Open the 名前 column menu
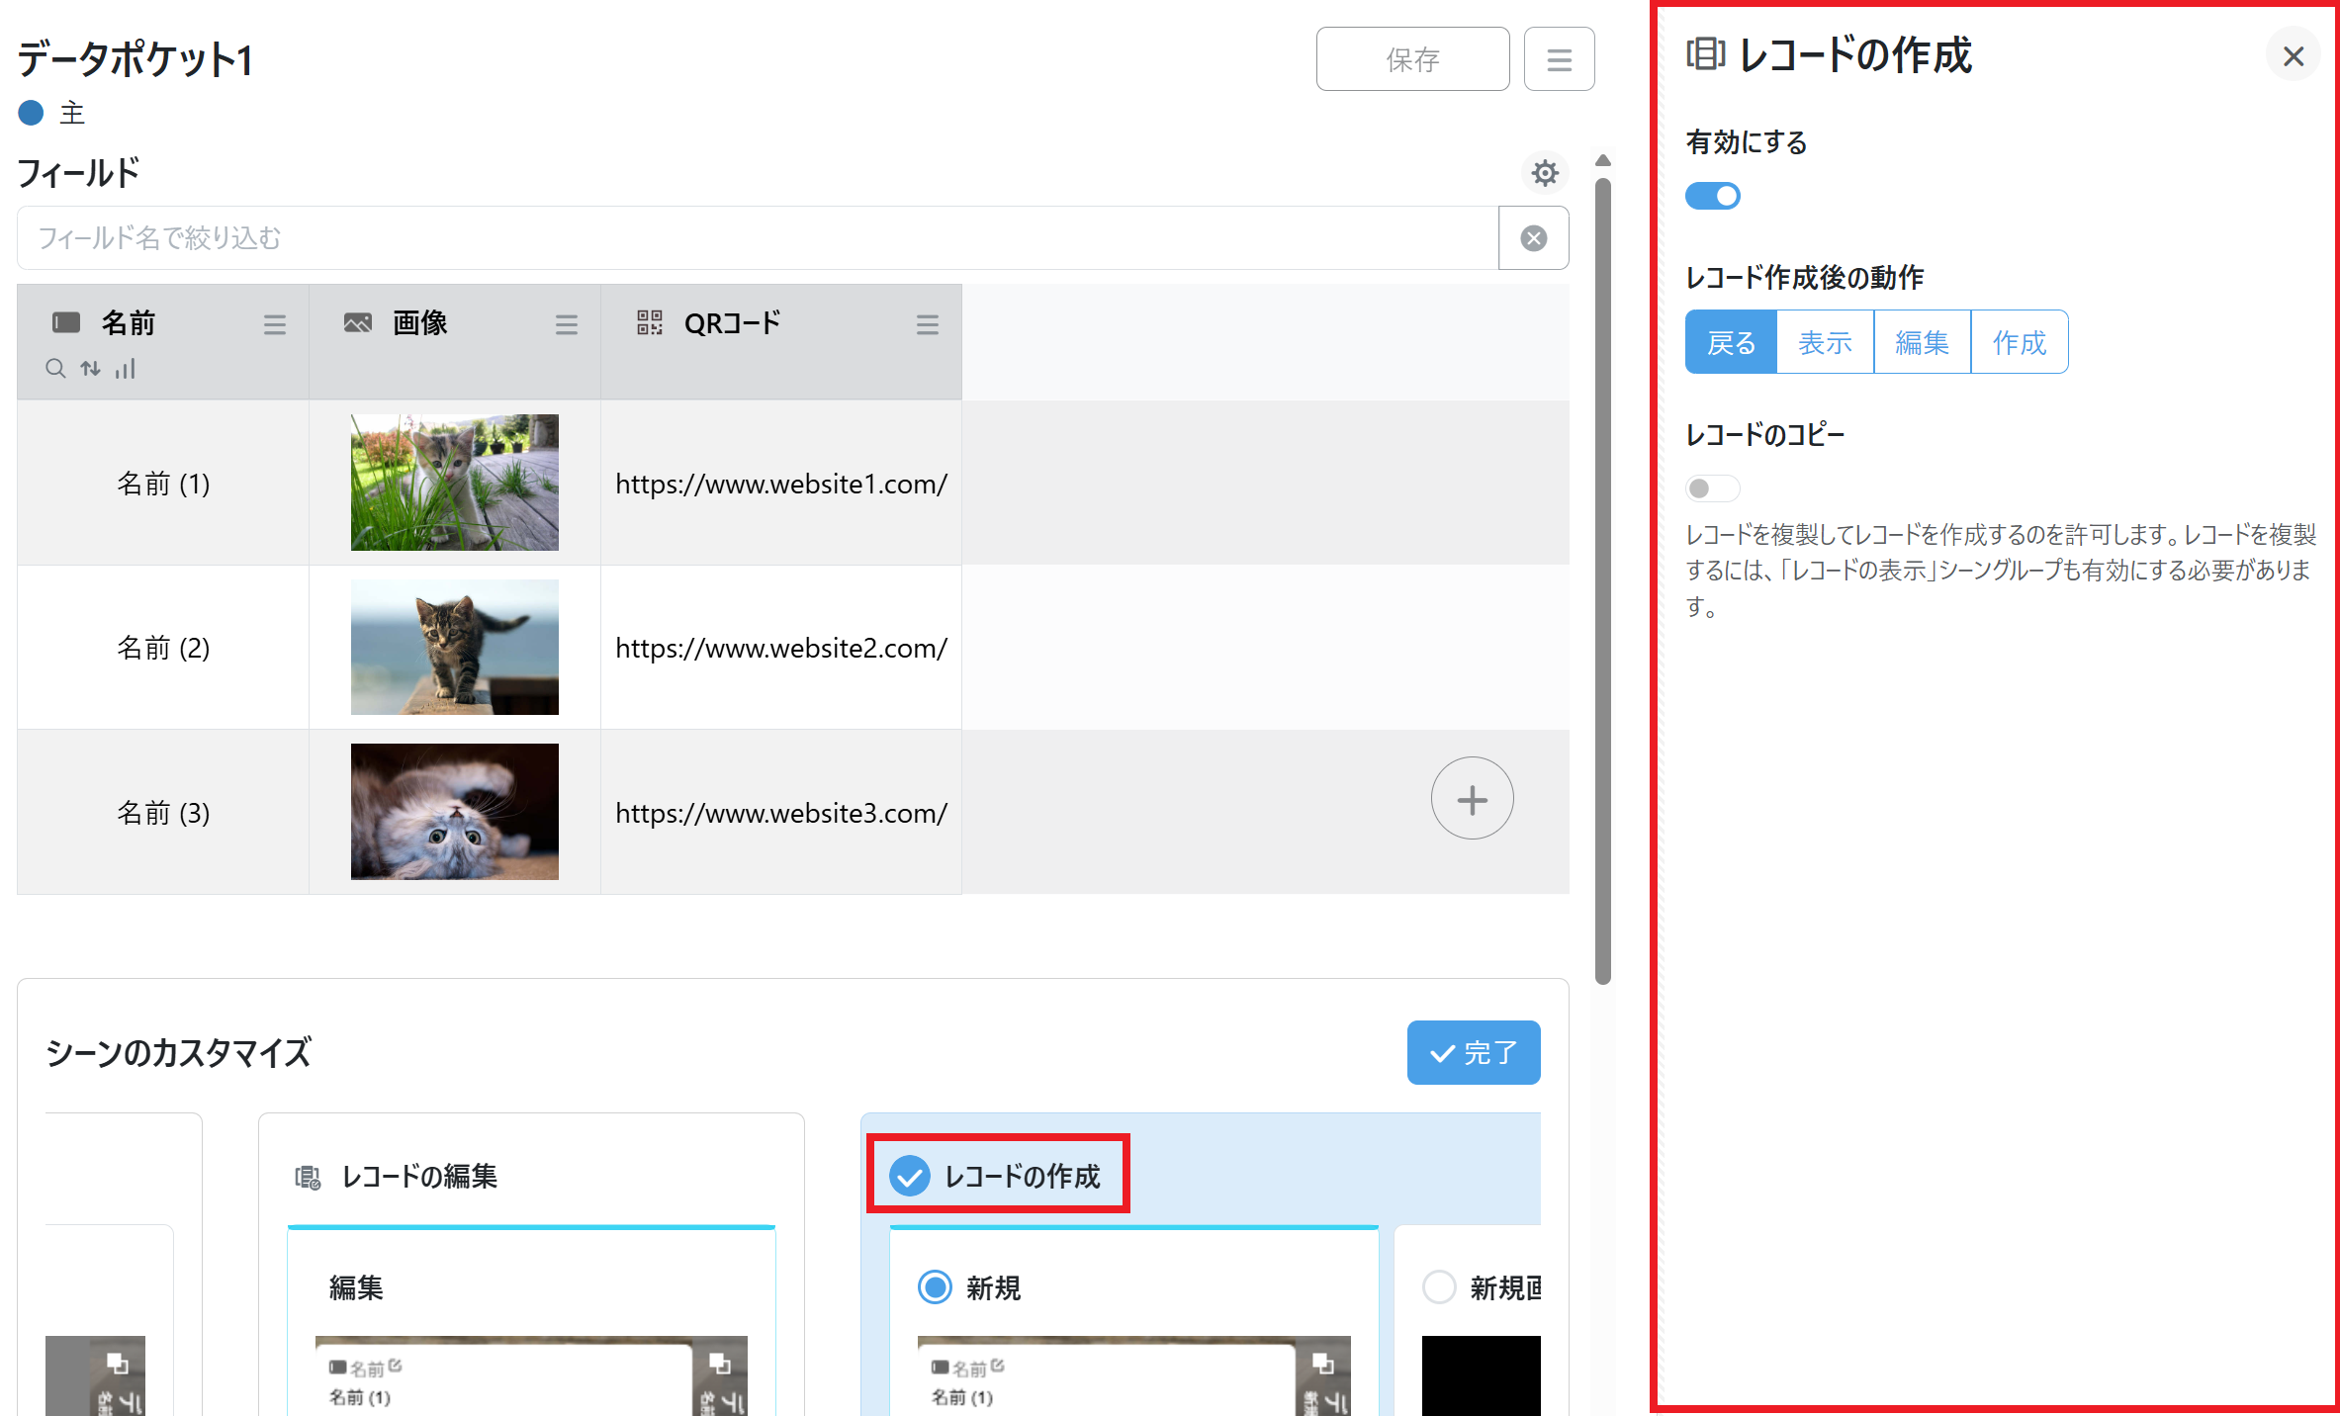This screenshot has width=2340, height=1416. pyautogui.click(x=275, y=324)
